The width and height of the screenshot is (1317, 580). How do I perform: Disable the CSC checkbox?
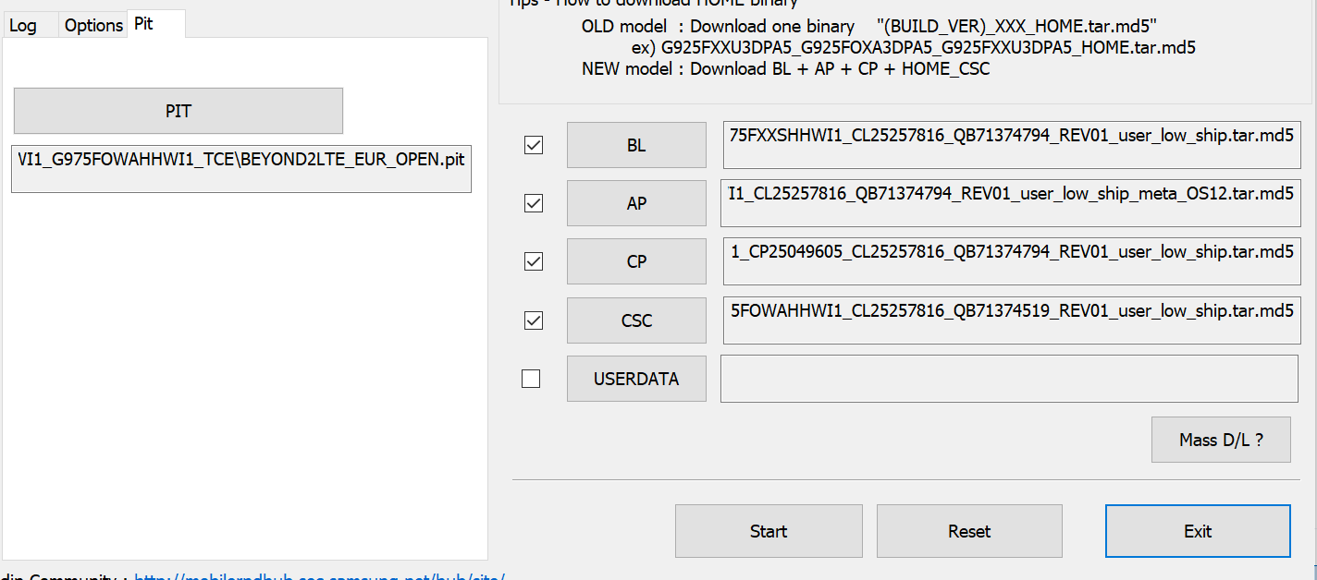(534, 320)
